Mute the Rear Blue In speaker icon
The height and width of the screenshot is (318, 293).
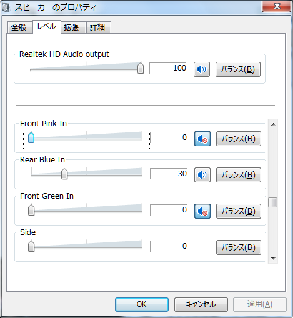pyautogui.click(x=202, y=175)
